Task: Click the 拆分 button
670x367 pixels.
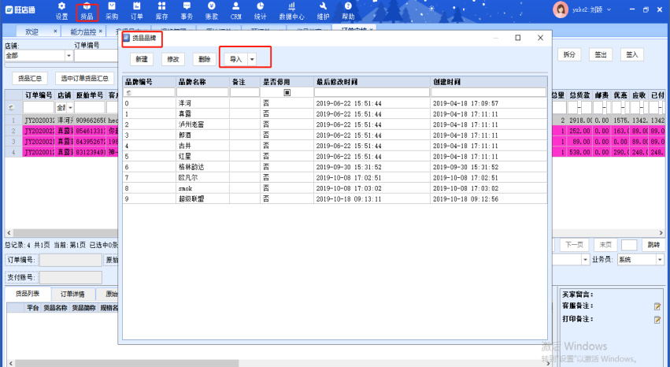Action: pos(569,54)
